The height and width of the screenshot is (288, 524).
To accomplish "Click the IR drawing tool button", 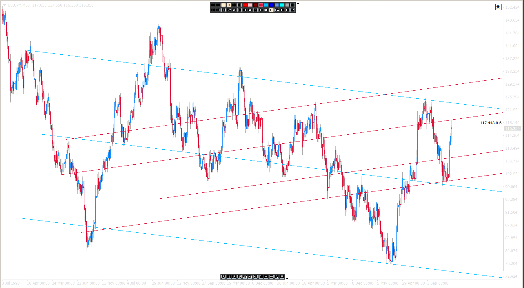I will (x=218, y=10).
